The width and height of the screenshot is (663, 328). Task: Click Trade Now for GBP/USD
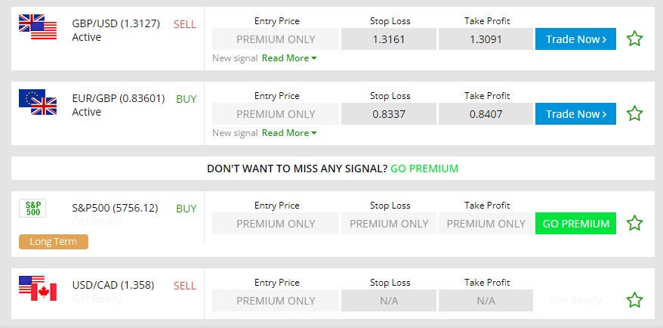pos(575,39)
